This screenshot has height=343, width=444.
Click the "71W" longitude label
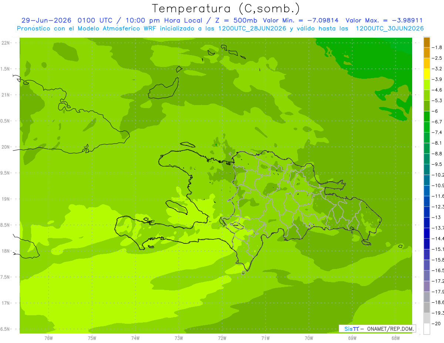(x=265, y=338)
